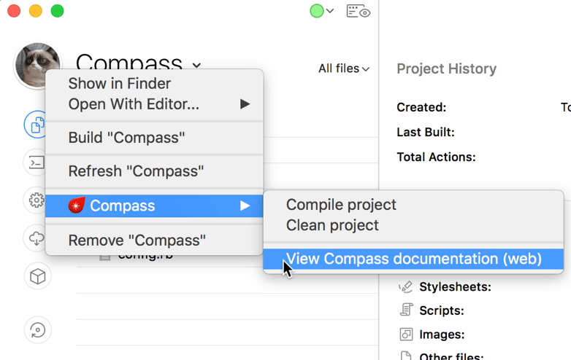Click the Total Actions: label
The width and height of the screenshot is (571, 360).
(x=436, y=157)
